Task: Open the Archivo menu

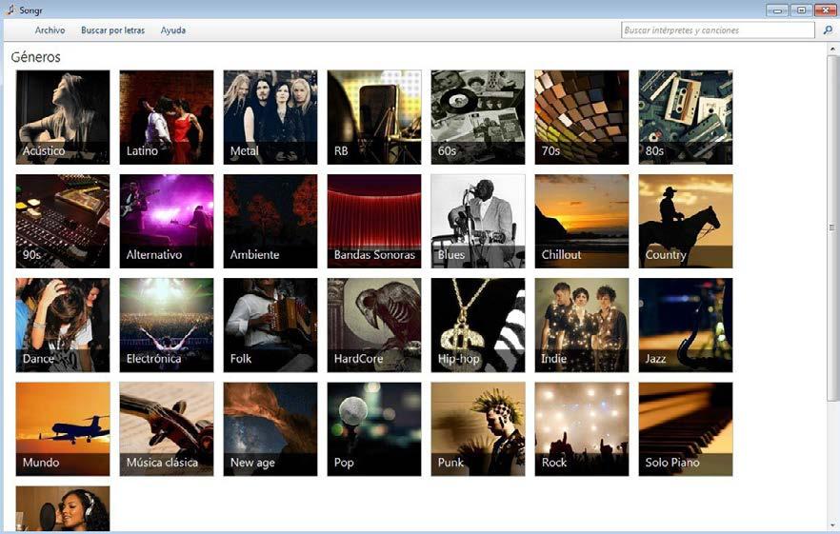Action: pyautogui.click(x=50, y=30)
